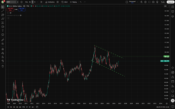This screenshot has width=175, height=109.
Task: Select the YTD date range
Action: (24, 107)
